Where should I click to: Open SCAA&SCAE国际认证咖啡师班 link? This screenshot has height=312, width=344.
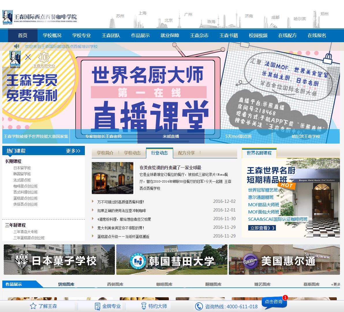278,219
